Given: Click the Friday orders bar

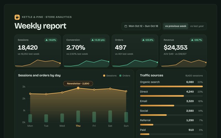Looking at the screenshot, I should pyautogui.click(x=94, y=117).
